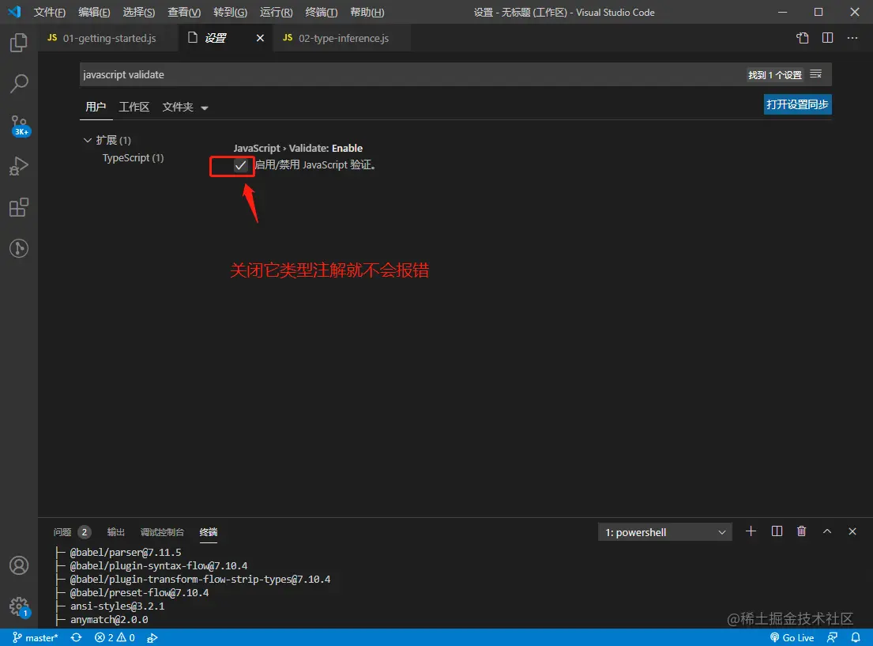
Task: Switch to the Problems panel tab
Action: 72,531
